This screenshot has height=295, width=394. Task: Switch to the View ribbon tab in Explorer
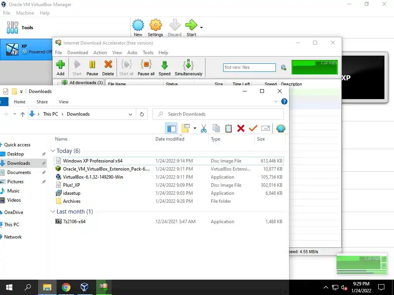63,102
